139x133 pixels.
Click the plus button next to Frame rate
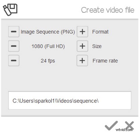click(82, 61)
